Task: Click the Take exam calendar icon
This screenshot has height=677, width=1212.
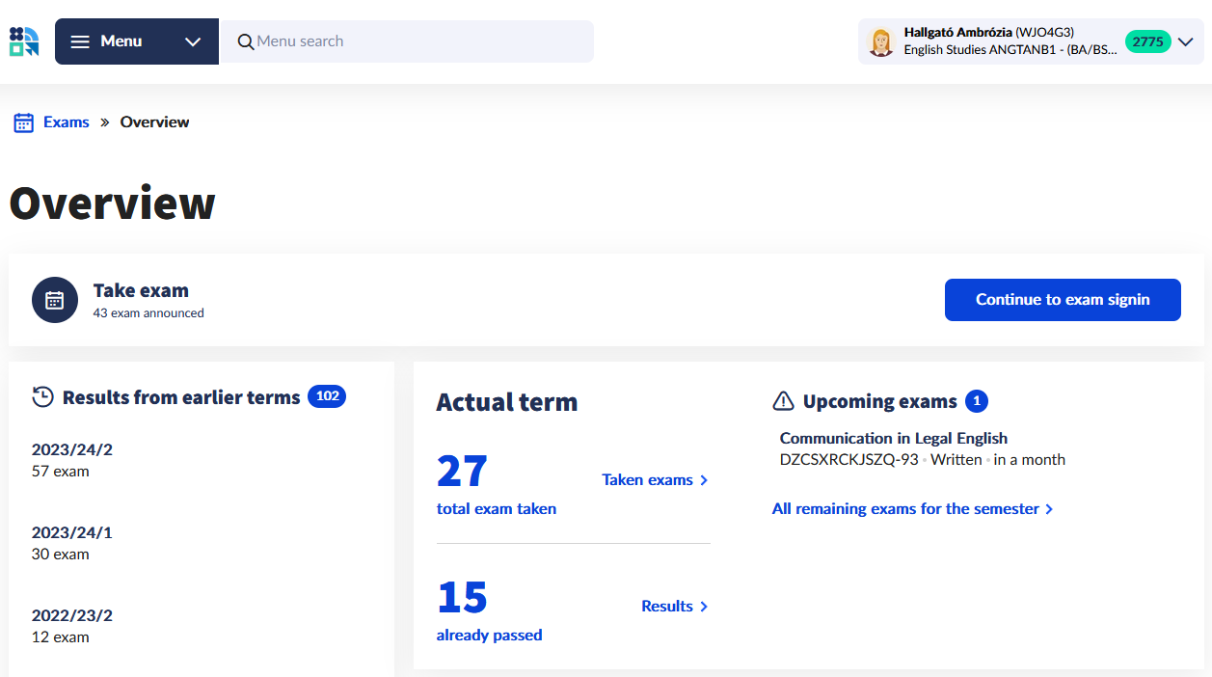Action: (x=55, y=300)
